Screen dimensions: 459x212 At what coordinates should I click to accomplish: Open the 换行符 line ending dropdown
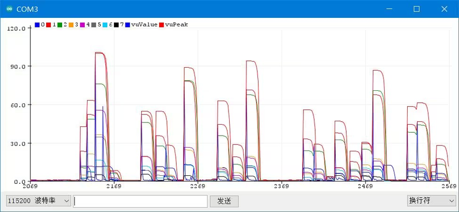(x=430, y=201)
